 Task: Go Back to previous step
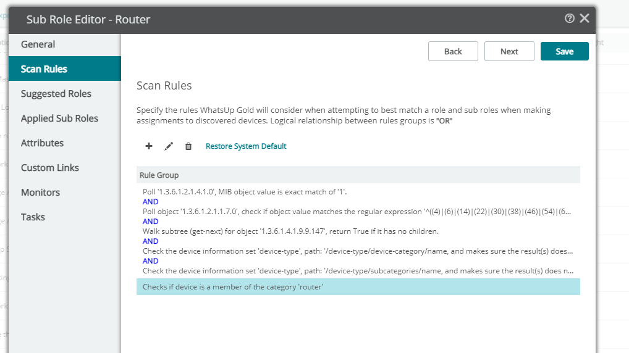tap(453, 51)
